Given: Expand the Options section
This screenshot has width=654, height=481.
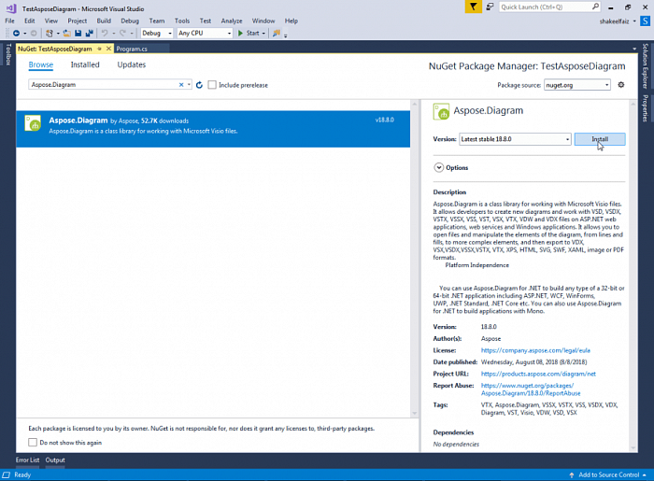Looking at the screenshot, I should point(439,167).
